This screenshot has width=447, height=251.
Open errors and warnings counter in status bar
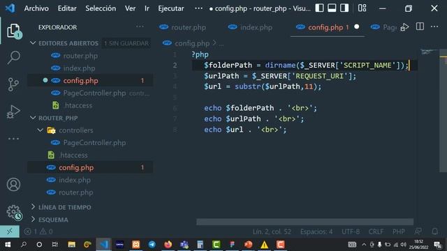[x=38, y=231]
